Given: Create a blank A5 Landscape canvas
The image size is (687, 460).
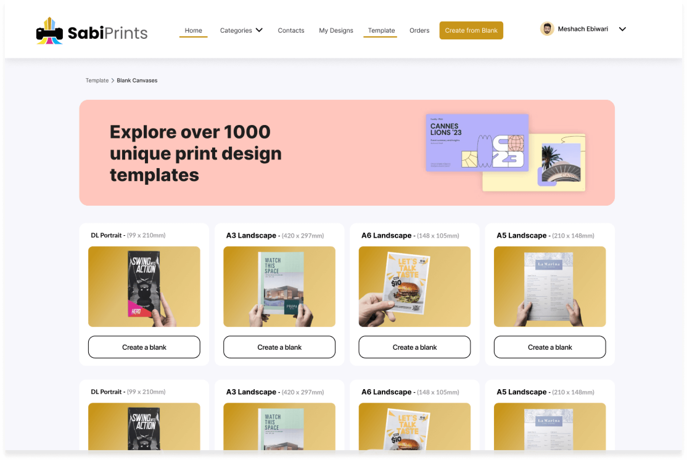Looking at the screenshot, I should tap(550, 347).
